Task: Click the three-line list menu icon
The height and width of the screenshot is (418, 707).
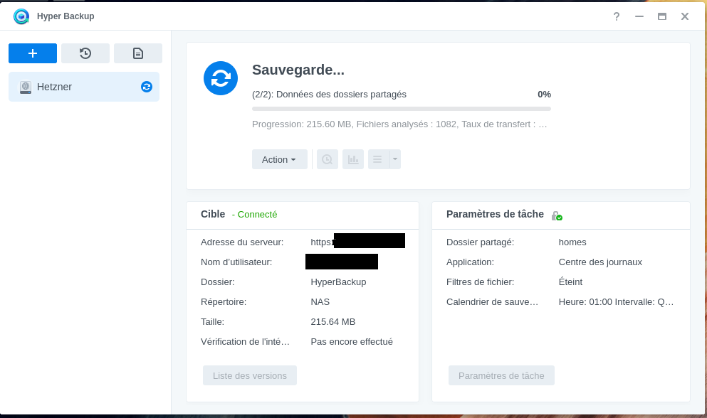Action: [378, 159]
